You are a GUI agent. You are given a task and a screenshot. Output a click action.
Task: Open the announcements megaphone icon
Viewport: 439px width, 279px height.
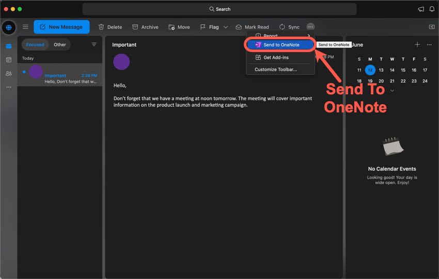point(421,9)
